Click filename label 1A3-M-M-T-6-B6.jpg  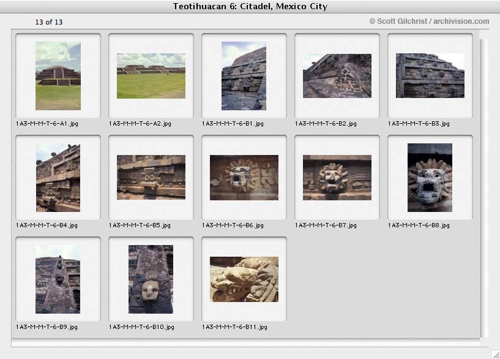(233, 225)
